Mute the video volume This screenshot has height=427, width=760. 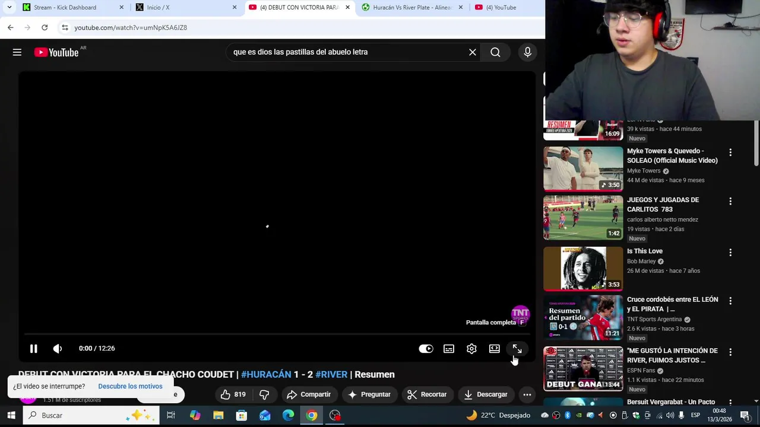[x=58, y=349]
